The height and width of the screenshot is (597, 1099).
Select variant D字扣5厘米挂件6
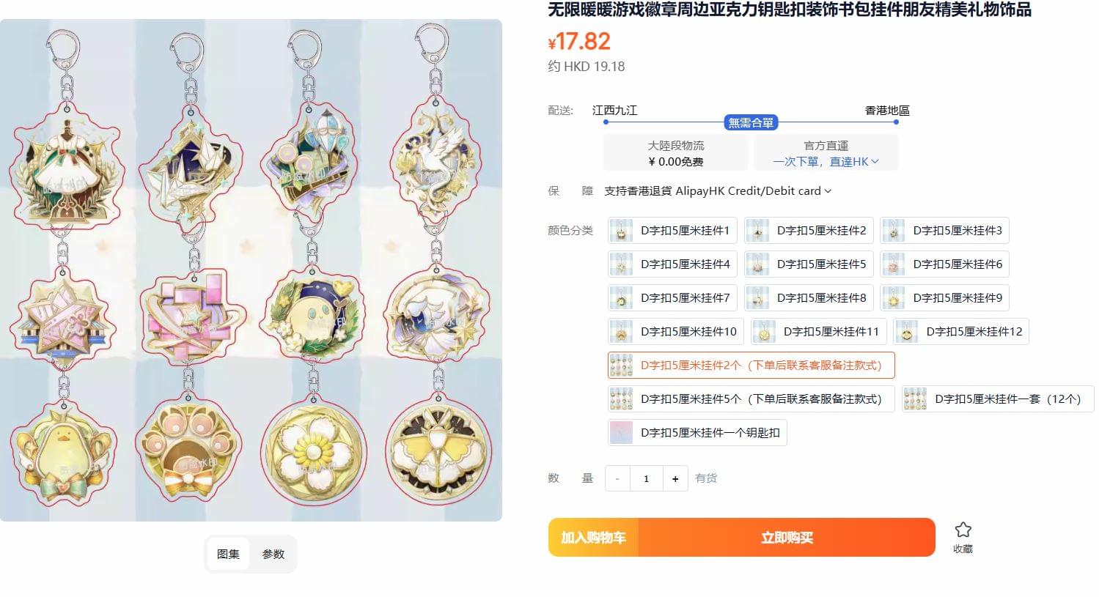pyautogui.click(x=944, y=264)
